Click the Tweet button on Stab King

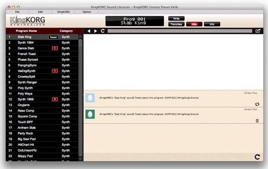coord(53,37)
